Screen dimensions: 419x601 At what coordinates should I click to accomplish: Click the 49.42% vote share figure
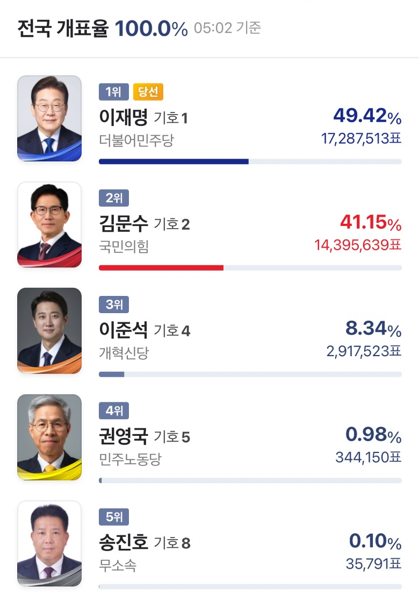coord(367,116)
